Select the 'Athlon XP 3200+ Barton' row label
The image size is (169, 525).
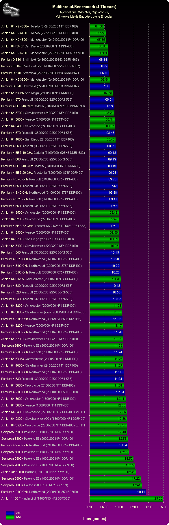coord(36,472)
